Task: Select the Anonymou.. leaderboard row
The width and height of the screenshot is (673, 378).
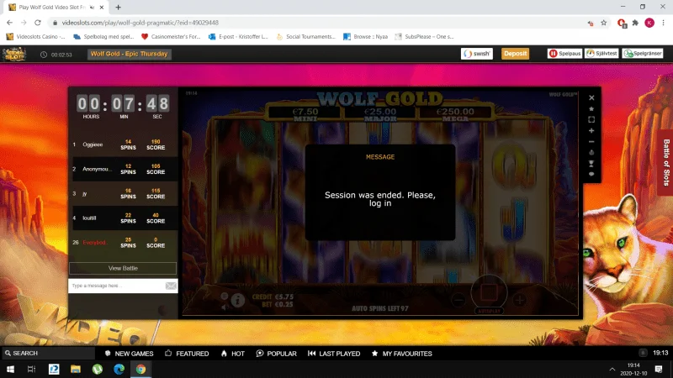Action: 123,169
